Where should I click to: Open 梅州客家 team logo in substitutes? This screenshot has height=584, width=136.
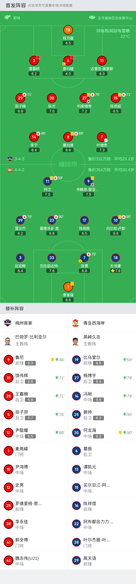(x=8, y=323)
